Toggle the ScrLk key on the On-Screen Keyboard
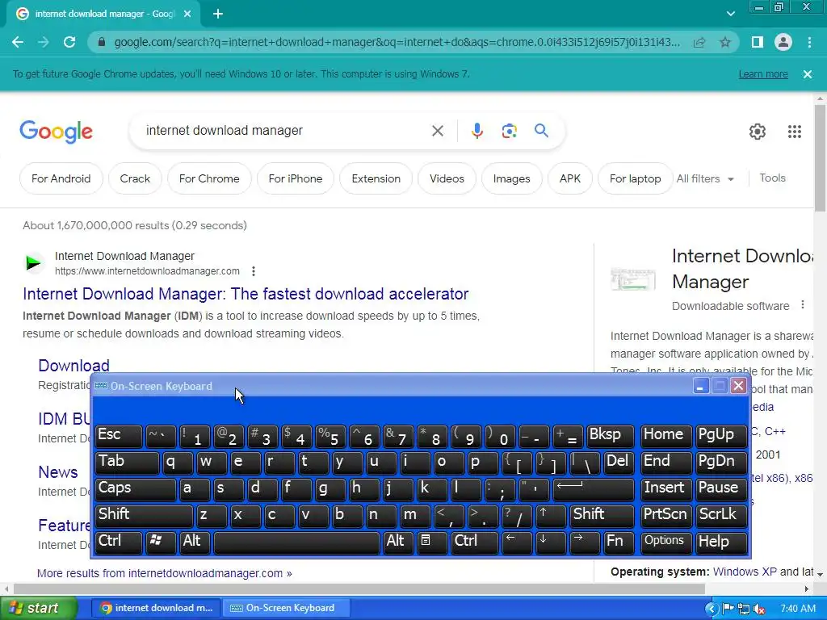Screen dimensions: 827x620 (x=721, y=516)
